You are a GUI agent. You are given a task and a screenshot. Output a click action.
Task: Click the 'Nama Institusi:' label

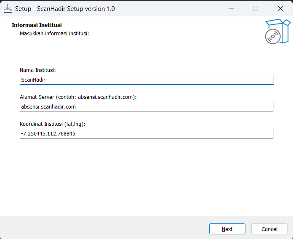coord(38,70)
